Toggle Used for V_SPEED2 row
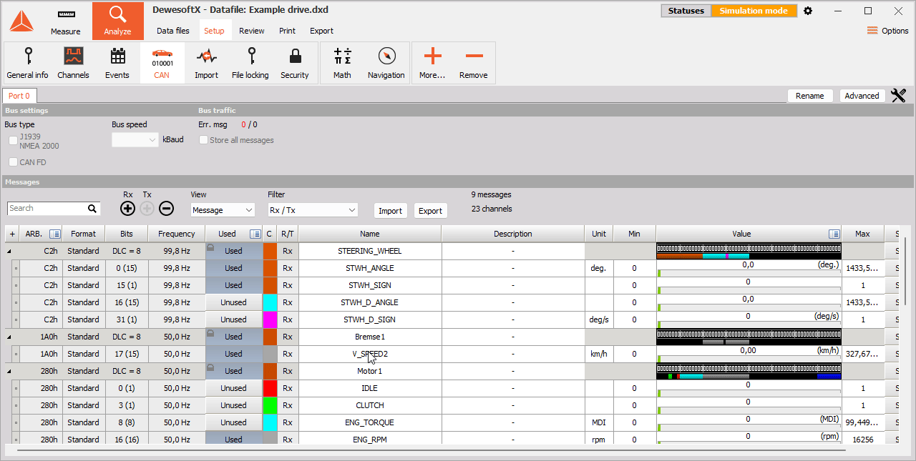This screenshot has height=461, width=916. (x=234, y=354)
